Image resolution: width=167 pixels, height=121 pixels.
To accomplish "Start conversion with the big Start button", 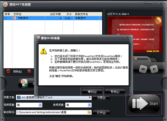I will click(144, 103).
